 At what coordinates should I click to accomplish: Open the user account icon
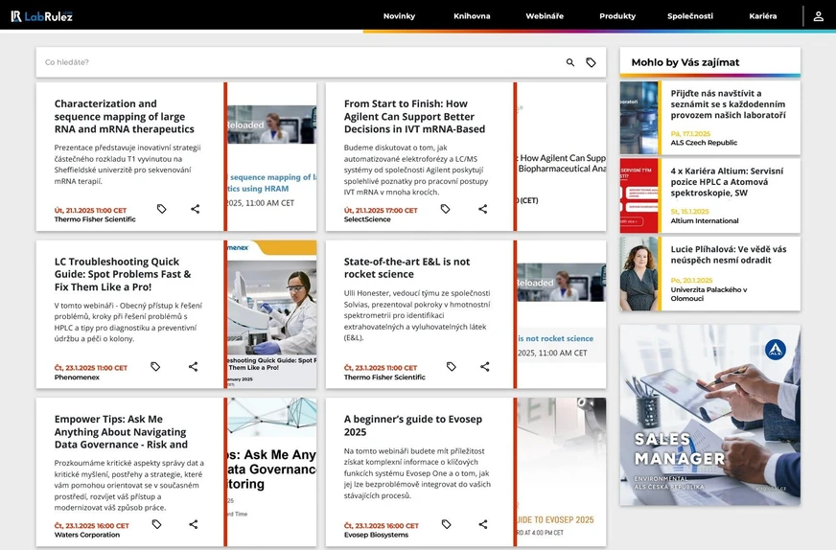coord(818,16)
